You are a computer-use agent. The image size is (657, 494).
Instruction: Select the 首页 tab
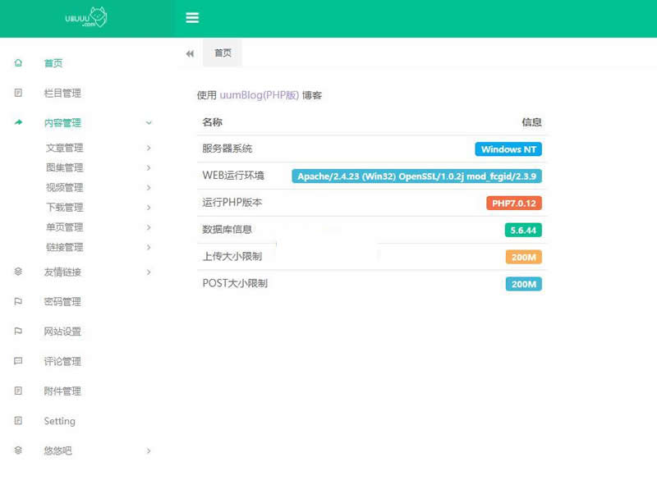pos(223,53)
